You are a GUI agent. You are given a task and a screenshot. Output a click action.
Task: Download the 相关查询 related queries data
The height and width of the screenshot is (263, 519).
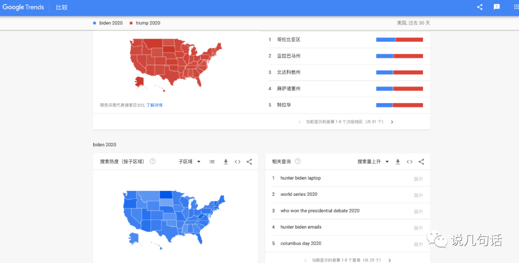coord(398,162)
